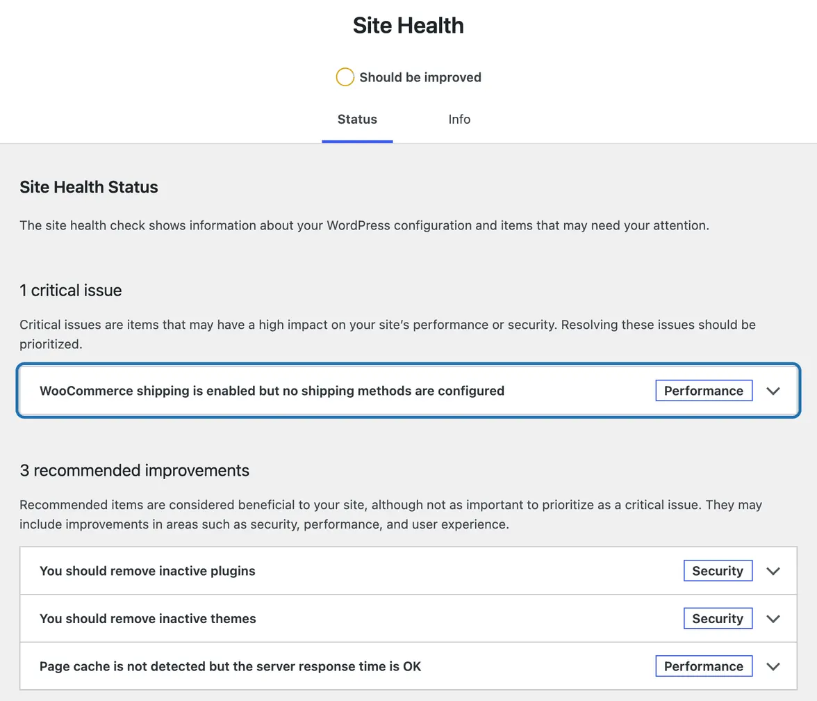
Task: Open You should remove inactive themes
Action: tap(408, 619)
